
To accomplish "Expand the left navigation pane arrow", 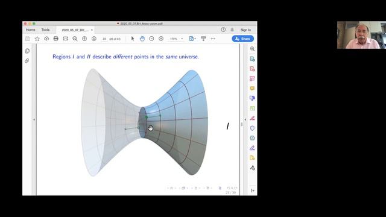I will (x=34, y=119).
